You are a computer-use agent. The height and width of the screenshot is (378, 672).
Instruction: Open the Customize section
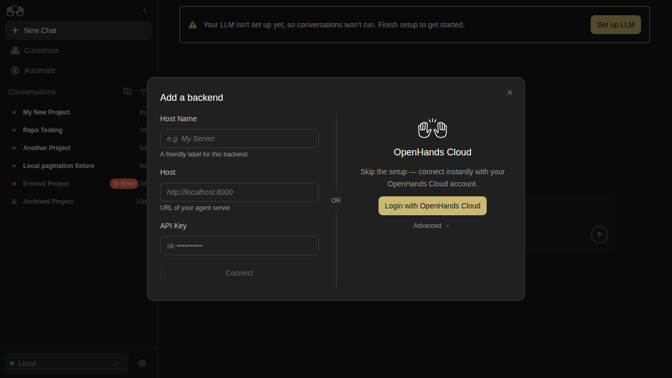pyautogui.click(x=78, y=50)
